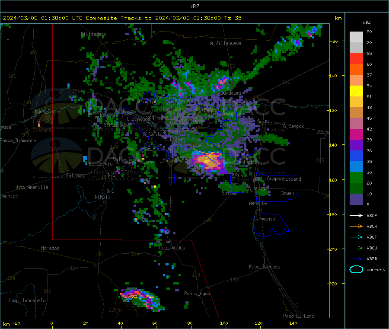389x329 pixels.
Task: Click the 'Composite Tracks to' header text
Action: (118, 18)
